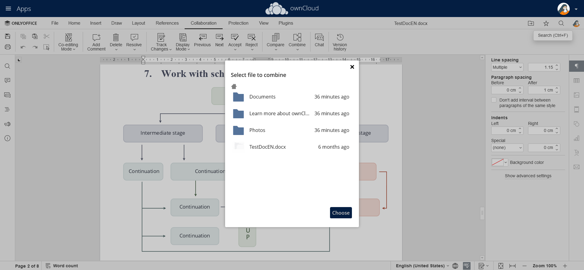Open the Chat panel icon
Screen dimensions: 584x270
pos(319,37)
